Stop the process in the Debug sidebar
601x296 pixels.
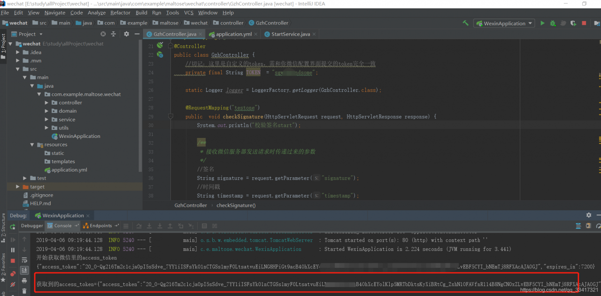[13, 260]
